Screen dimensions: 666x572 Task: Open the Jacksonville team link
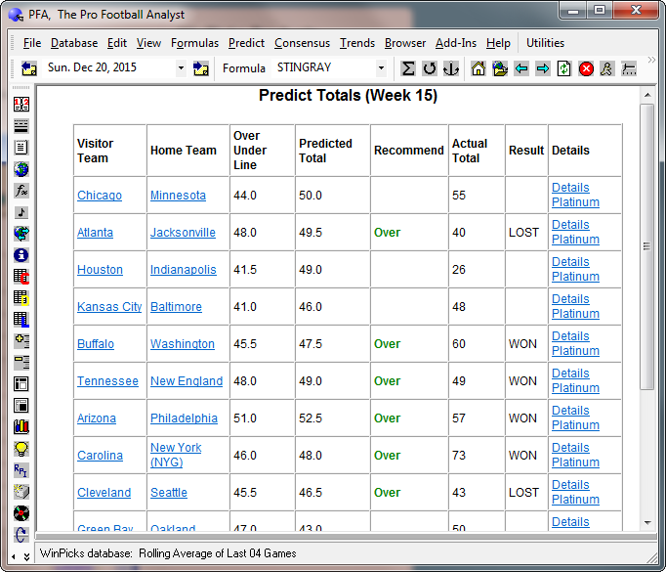click(x=183, y=233)
